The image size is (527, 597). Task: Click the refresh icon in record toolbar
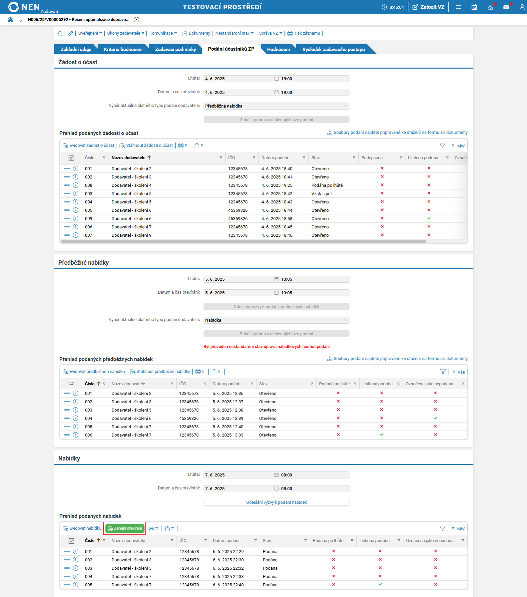coord(60,33)
